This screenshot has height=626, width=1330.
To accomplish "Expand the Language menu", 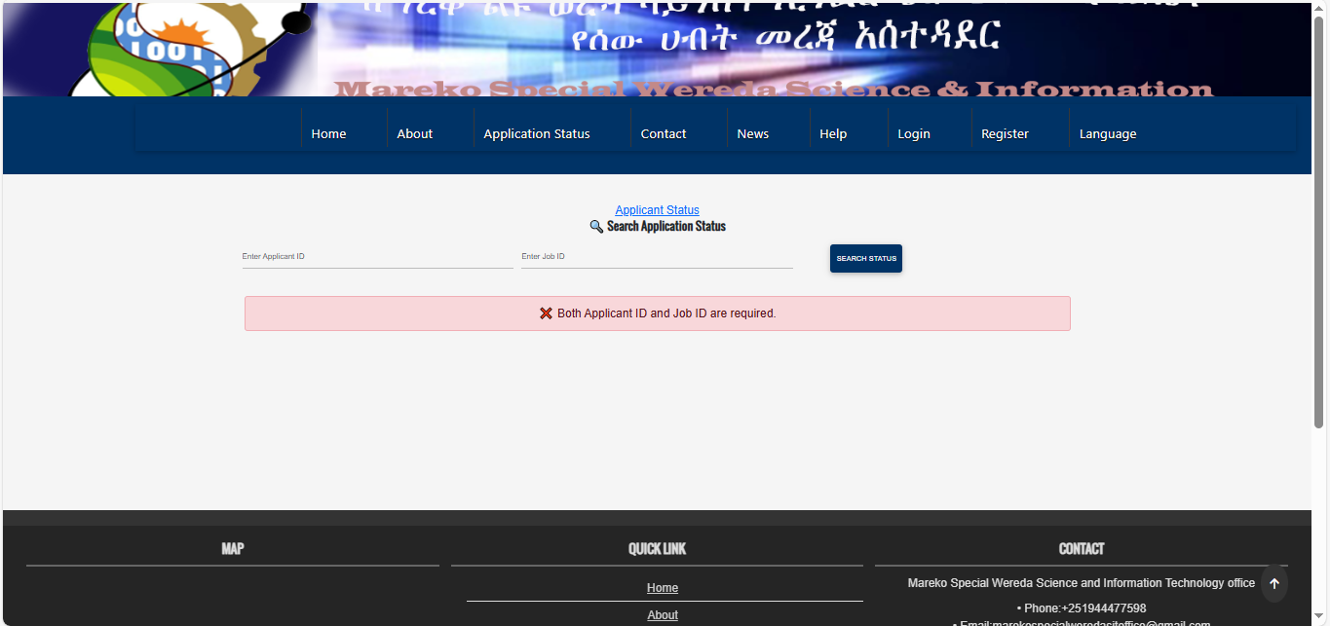I will tap(1107, 133).
